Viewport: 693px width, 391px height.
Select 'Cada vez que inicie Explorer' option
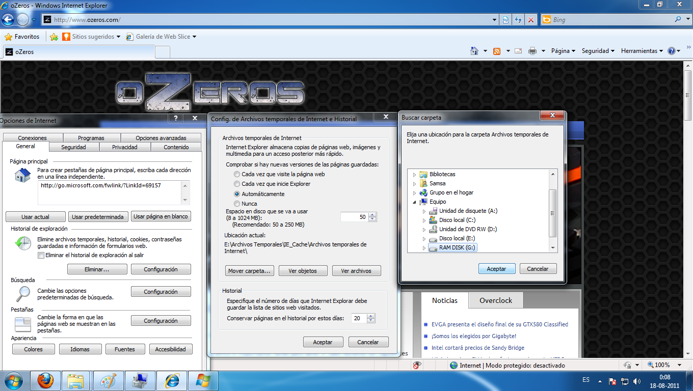pyautogui.click(x=237, y=184)
